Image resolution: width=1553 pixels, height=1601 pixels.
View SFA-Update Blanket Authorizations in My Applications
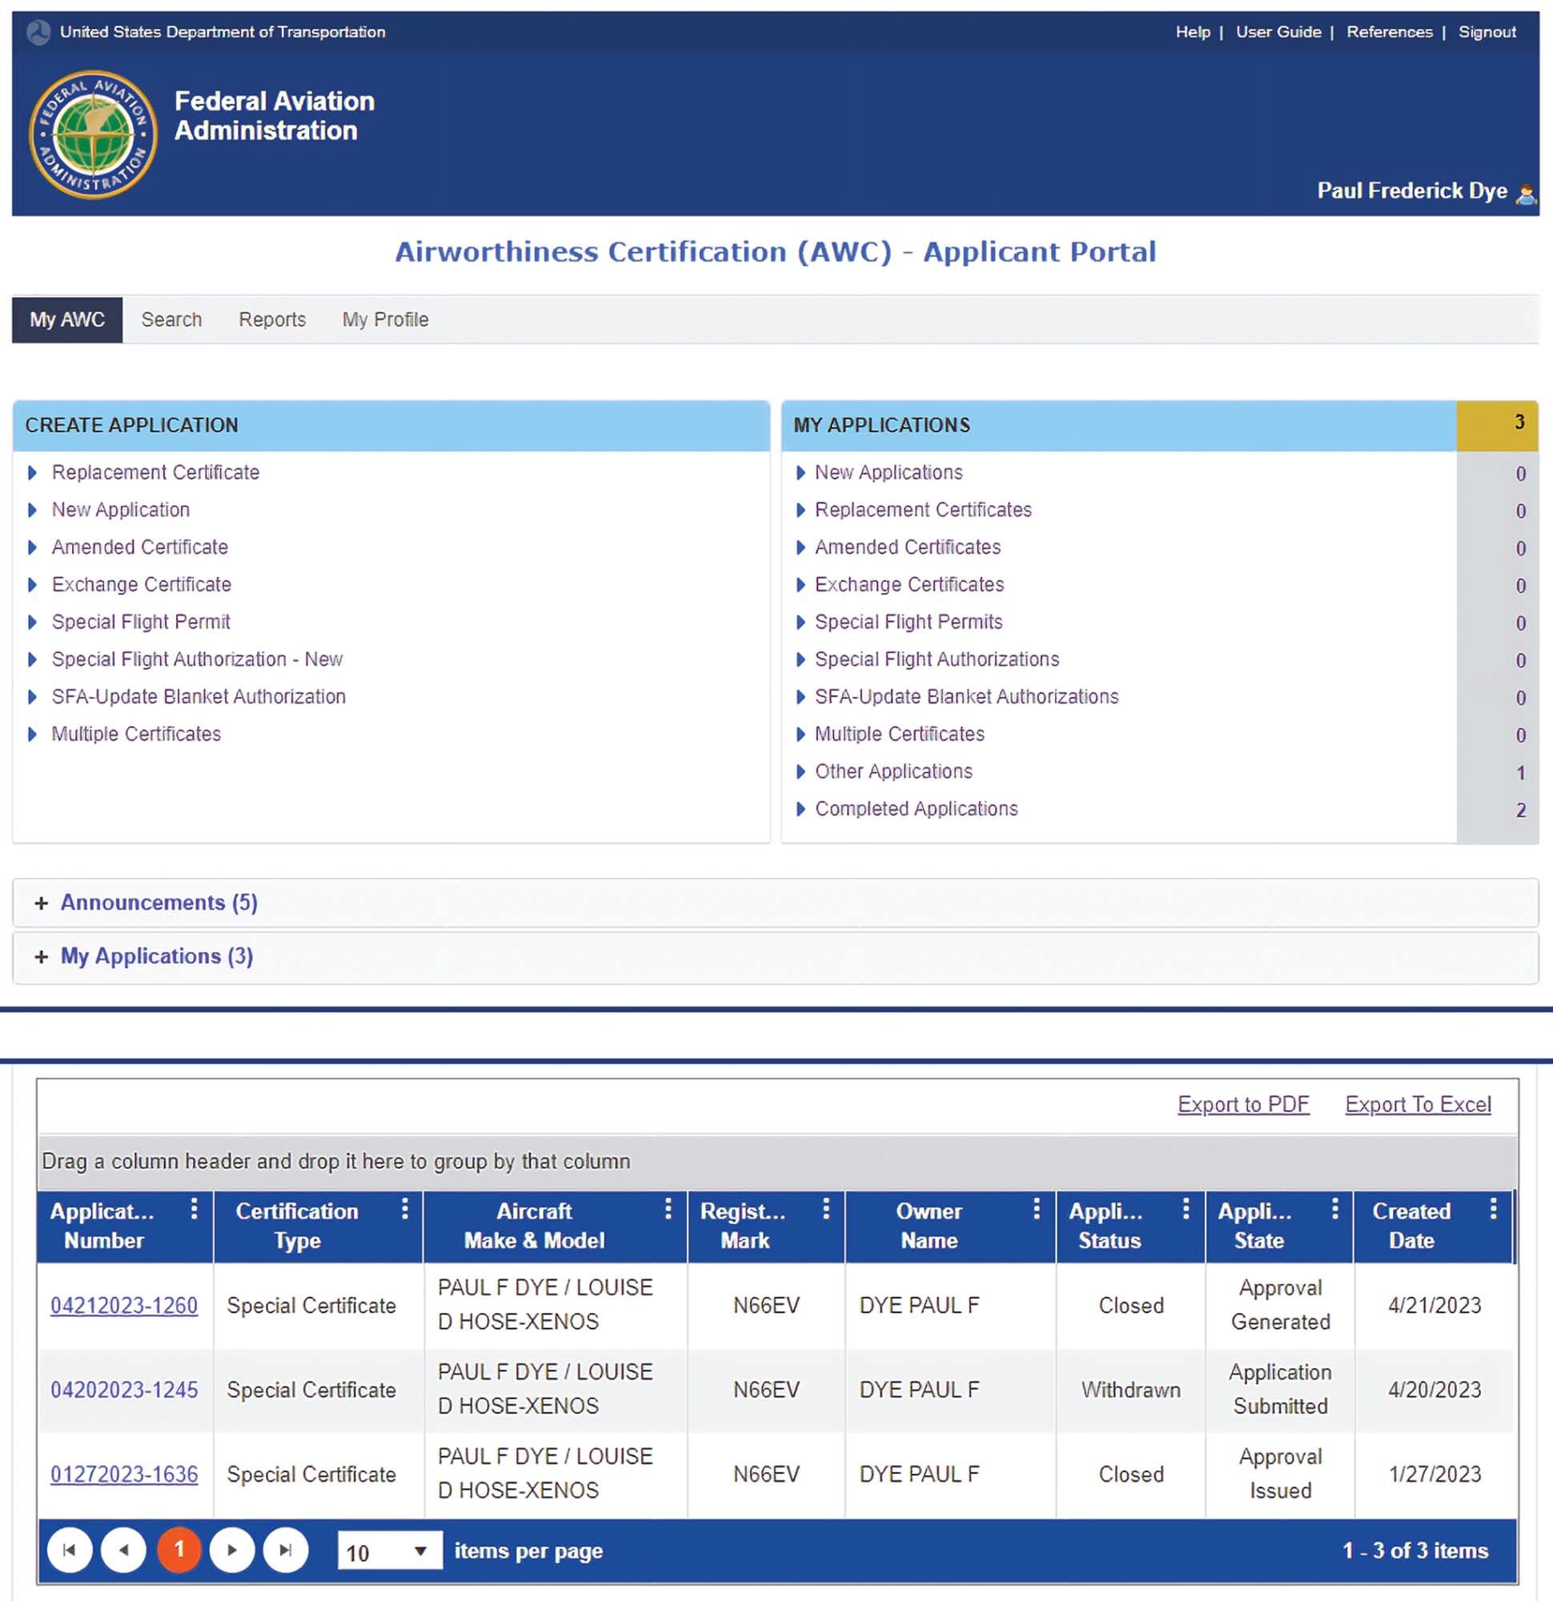tap(966, 696)
